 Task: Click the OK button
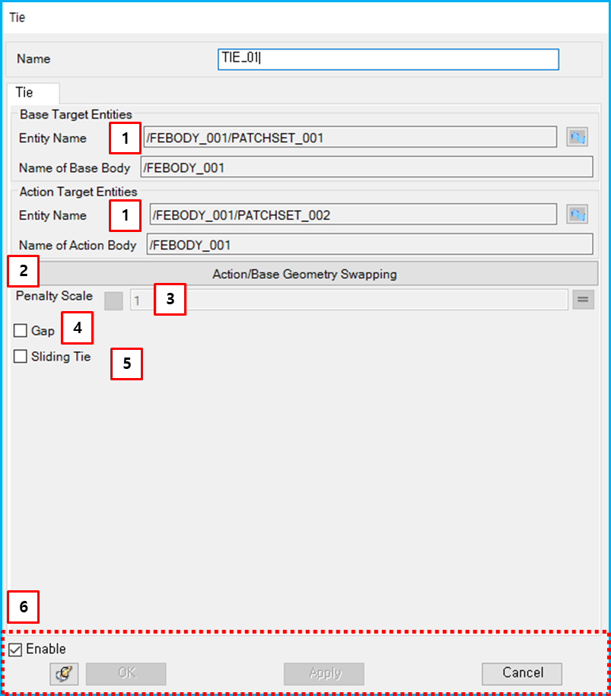pos(125,673)
